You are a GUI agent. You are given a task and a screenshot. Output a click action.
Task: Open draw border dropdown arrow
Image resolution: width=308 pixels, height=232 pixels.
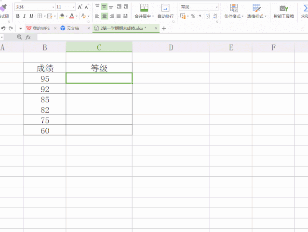(55, 16)
